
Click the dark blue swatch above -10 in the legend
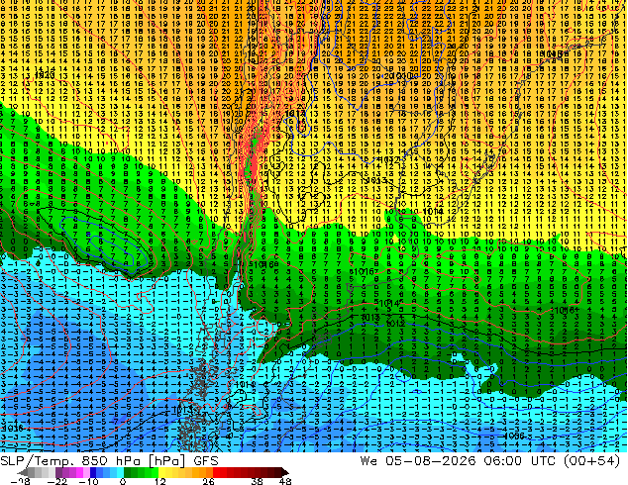point(93,472)
